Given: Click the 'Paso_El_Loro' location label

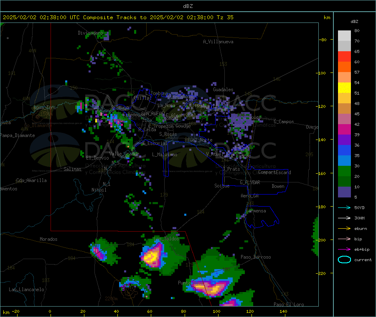Looking at the screenshot, I should coord(289,305).
